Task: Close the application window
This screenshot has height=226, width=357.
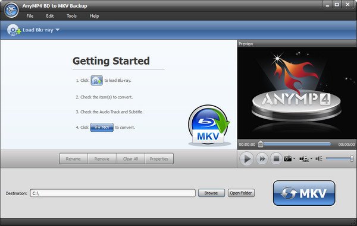Action: click(347, 5)
